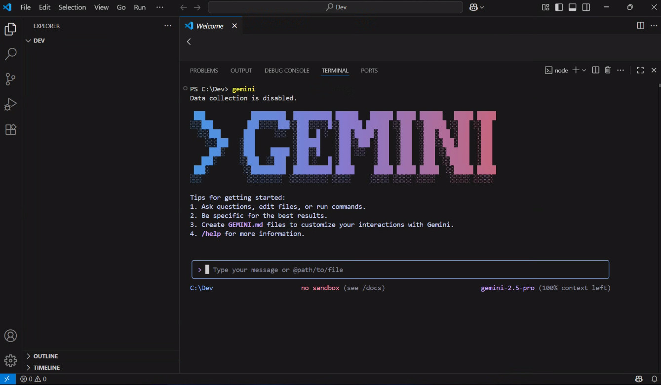Viewport: 661px width, 385px height.
Task: Toggle the bottom panel visibility
Action: point(573,7)
